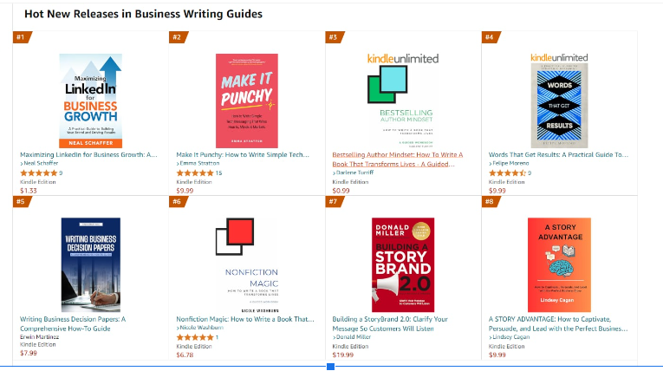
Task: Click star rating for Maximizing LinkedIn book
Action: [x=38, y=173]
